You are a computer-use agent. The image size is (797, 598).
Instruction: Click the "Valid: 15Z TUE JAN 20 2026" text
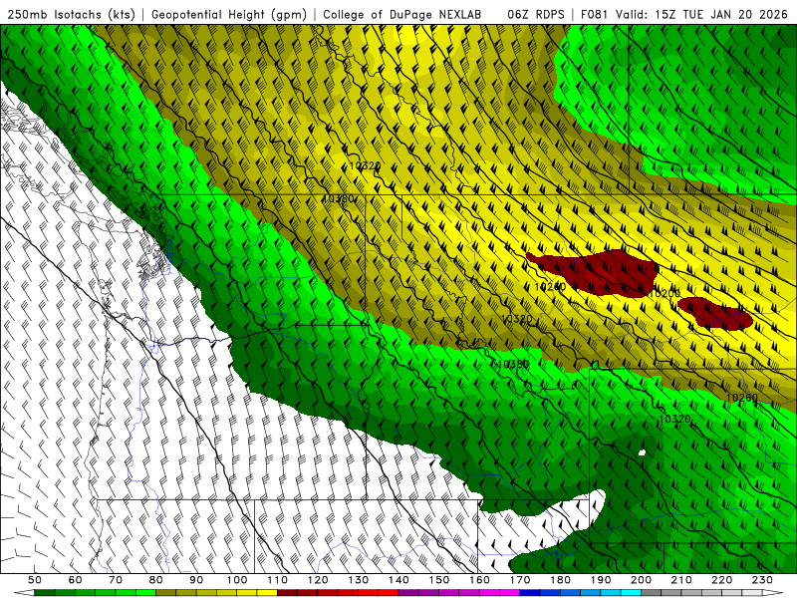(701, 14)
